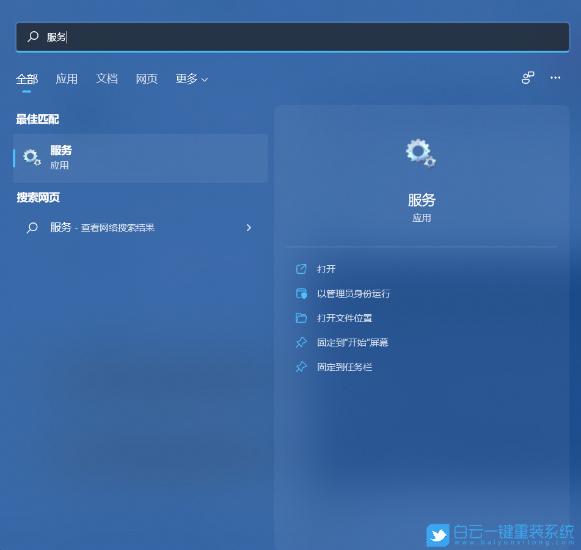Click the pin to Start pushpin icon
This screenshot has height=550, width=581.
coord(301,342)
